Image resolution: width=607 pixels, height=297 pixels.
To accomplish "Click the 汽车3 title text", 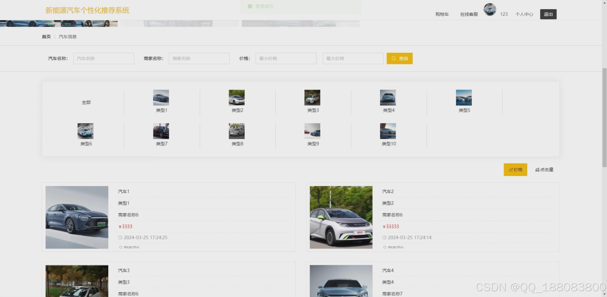I will point(124,271).
